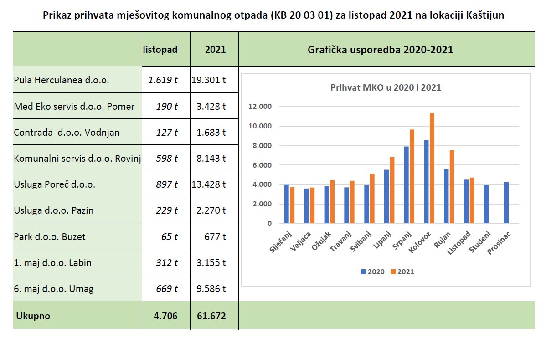Select the "12.000" y-axis label

tap(260, 107)
